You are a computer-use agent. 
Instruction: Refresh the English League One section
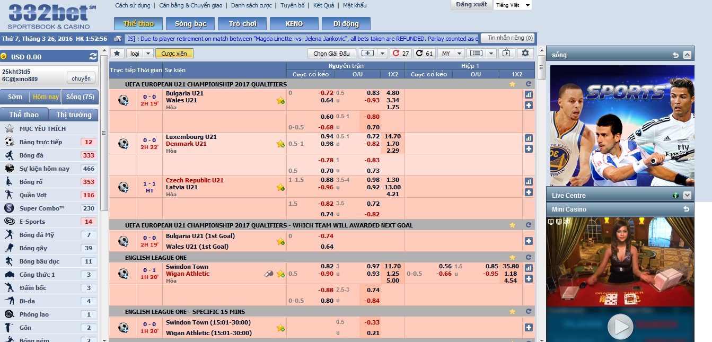click(529, 258)
